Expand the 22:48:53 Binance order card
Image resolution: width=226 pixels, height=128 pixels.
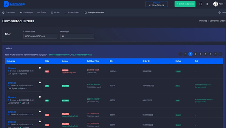[x=40, y=97]
